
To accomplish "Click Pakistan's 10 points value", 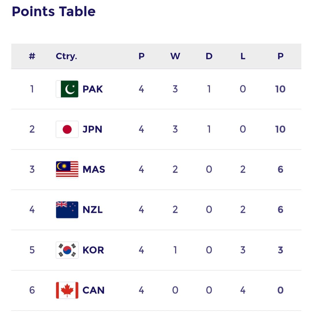I will click(x=280, y=89).
